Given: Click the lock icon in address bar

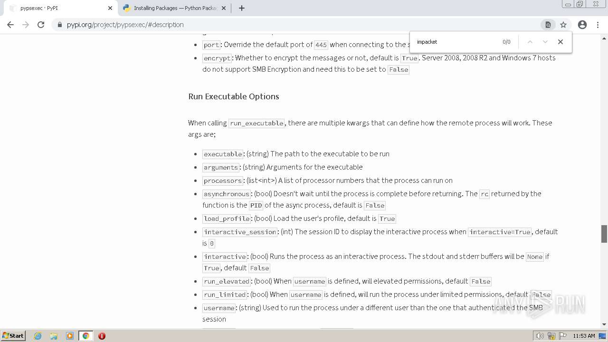Looking at the screenshot, I should click(60, 25).
